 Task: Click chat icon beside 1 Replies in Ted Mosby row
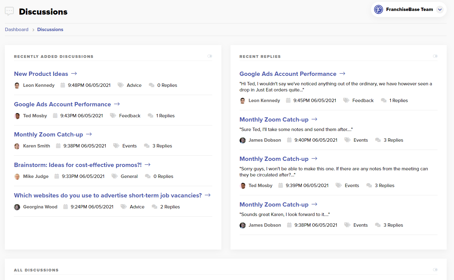pyautogui.click(x=150, y=115)
